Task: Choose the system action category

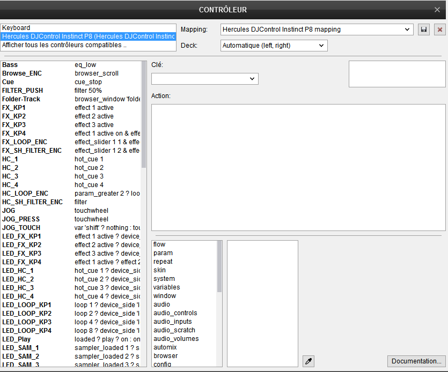Action: point(185,279)
